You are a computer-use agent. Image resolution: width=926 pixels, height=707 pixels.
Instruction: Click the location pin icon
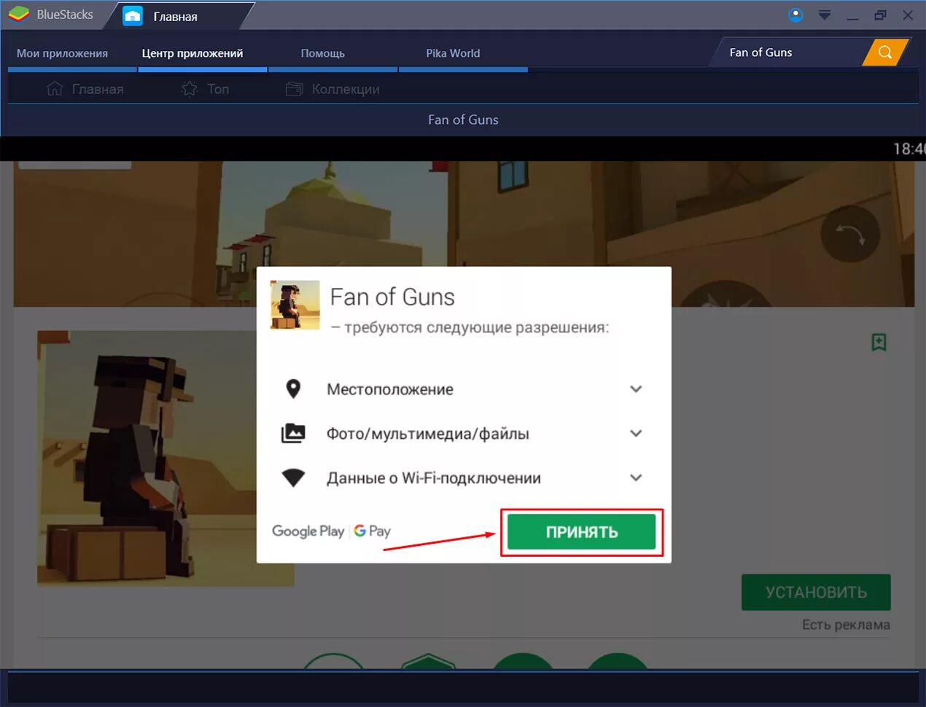(x=293, y=389)
